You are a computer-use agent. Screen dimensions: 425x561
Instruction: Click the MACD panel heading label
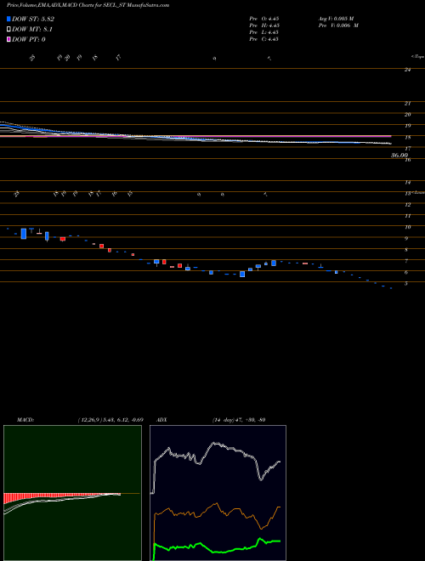(x=25, y=419)
